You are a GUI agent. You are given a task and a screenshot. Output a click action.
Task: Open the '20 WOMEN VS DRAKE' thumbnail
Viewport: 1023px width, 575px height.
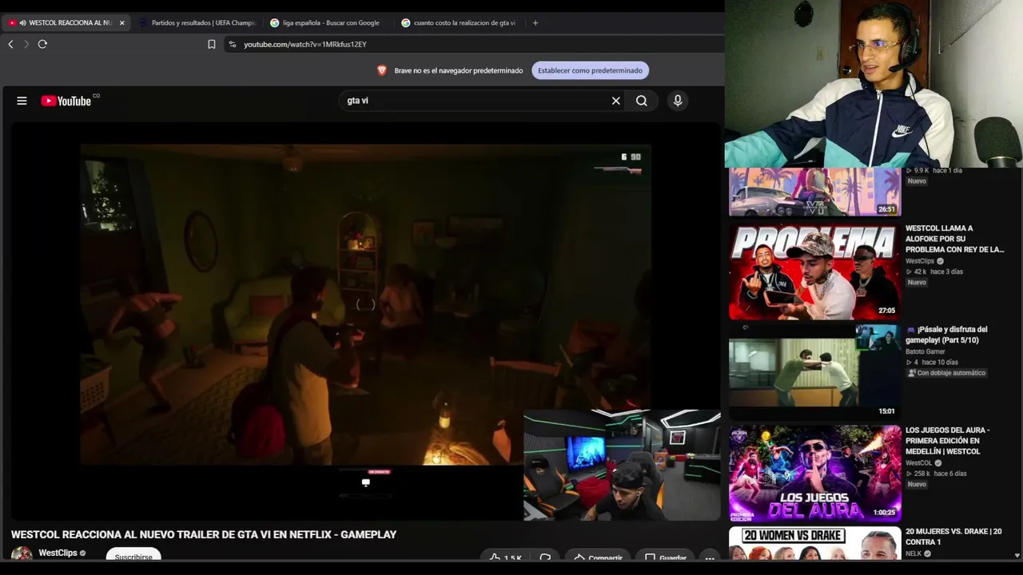(814, 543)
